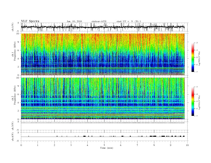Click the '-3' label on ch.2 color bar
This screenshot has height=163, width=211.
[197, 87]
